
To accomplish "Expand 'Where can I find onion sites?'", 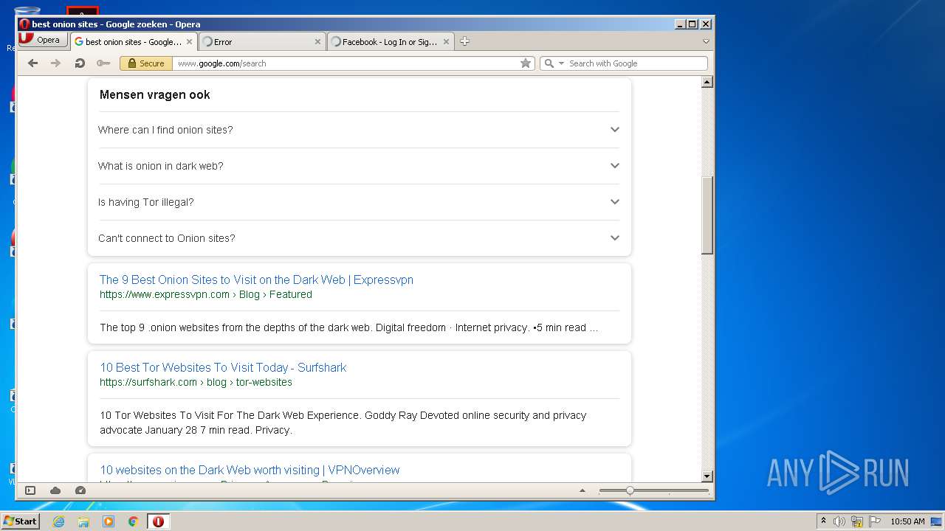I will point(359,130).
